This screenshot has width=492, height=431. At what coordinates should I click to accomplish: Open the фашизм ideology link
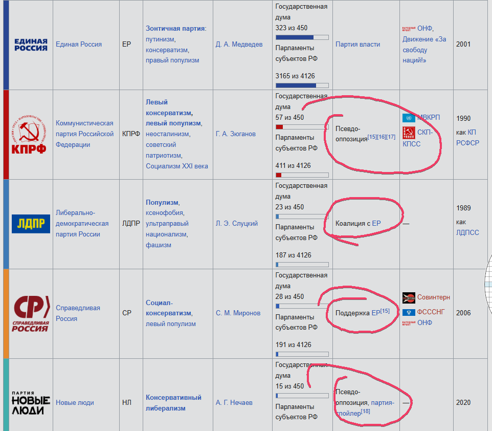pyautogui.click(x=158, y=245)
